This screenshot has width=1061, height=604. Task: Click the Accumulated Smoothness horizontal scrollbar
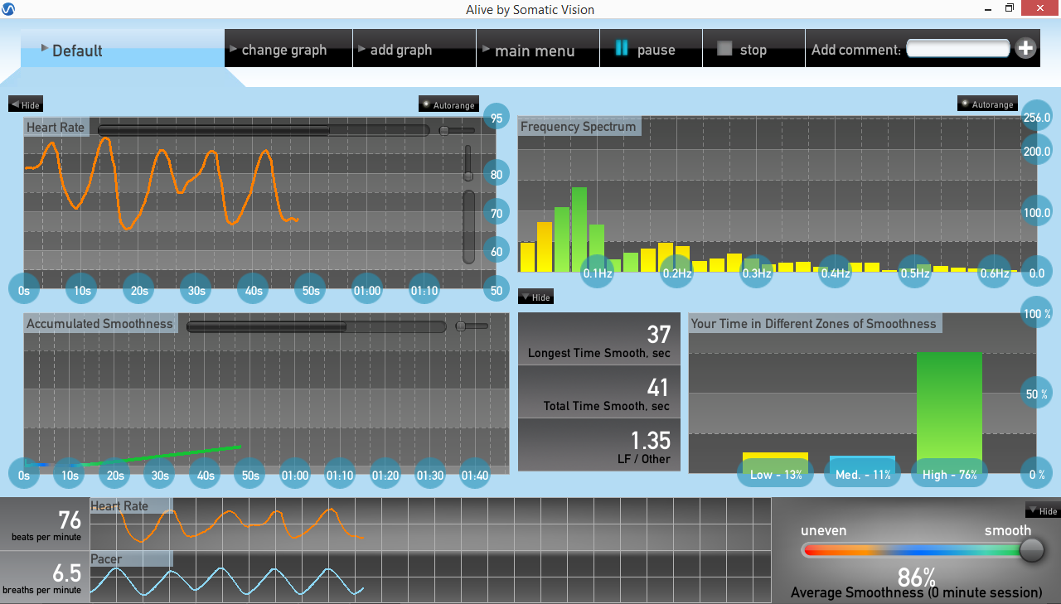316,326
